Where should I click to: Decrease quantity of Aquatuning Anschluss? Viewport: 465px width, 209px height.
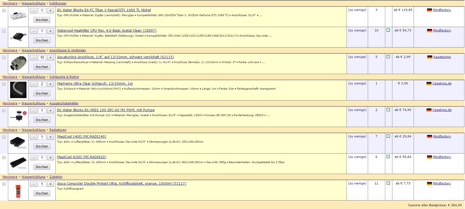tap(34, 58)
